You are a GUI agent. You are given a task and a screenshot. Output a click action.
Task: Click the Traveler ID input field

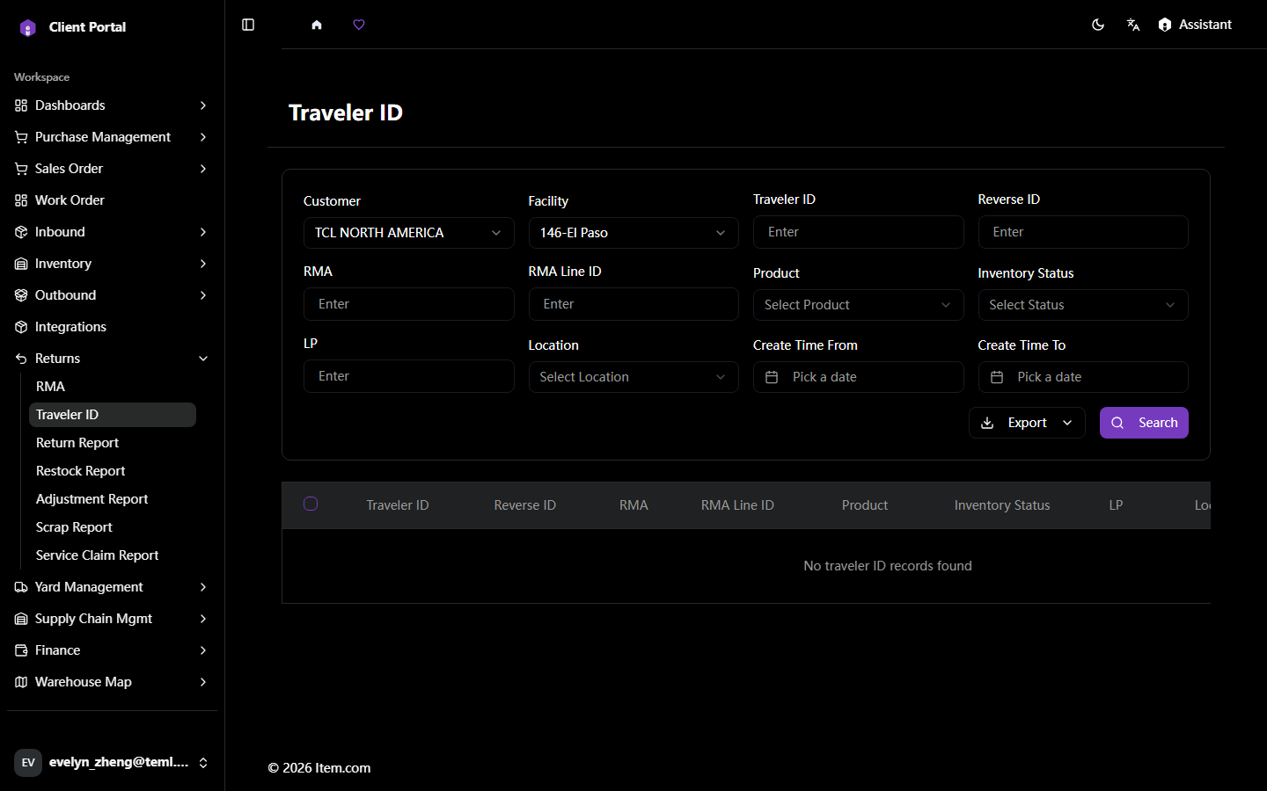tap(859, 232)
